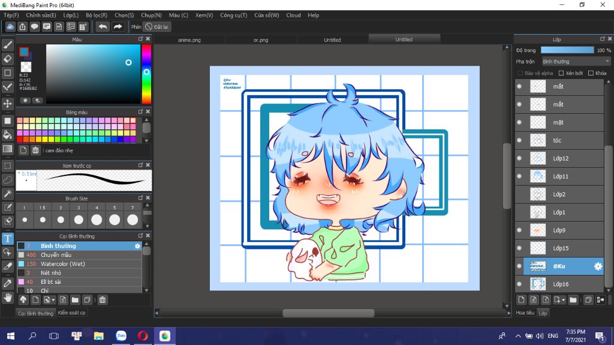Viewport: 614px width, 345px height.
Task: Select the Brush tool in left toolbar
Action: 7,45
